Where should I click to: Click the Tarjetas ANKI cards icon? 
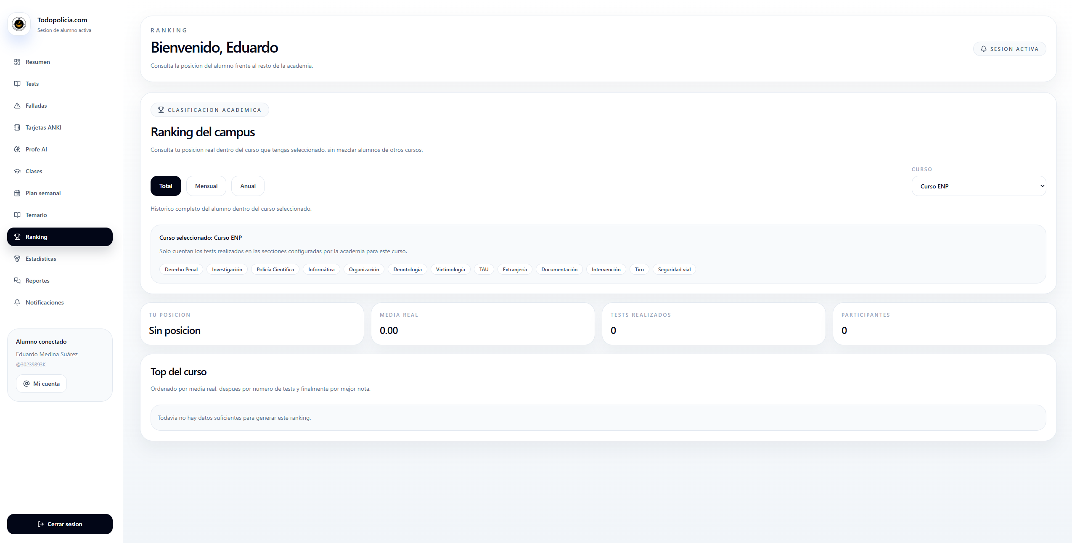pos(17,127)
